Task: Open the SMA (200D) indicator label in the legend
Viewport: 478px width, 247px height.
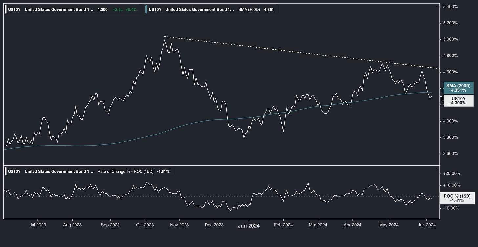Action: point(249,10)
